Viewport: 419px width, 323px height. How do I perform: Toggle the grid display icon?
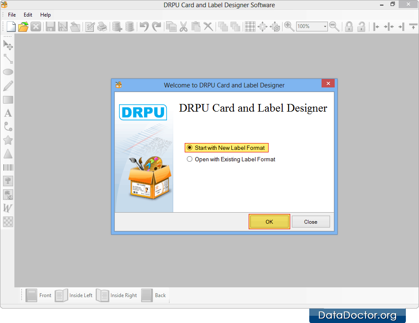click(250, 26)
